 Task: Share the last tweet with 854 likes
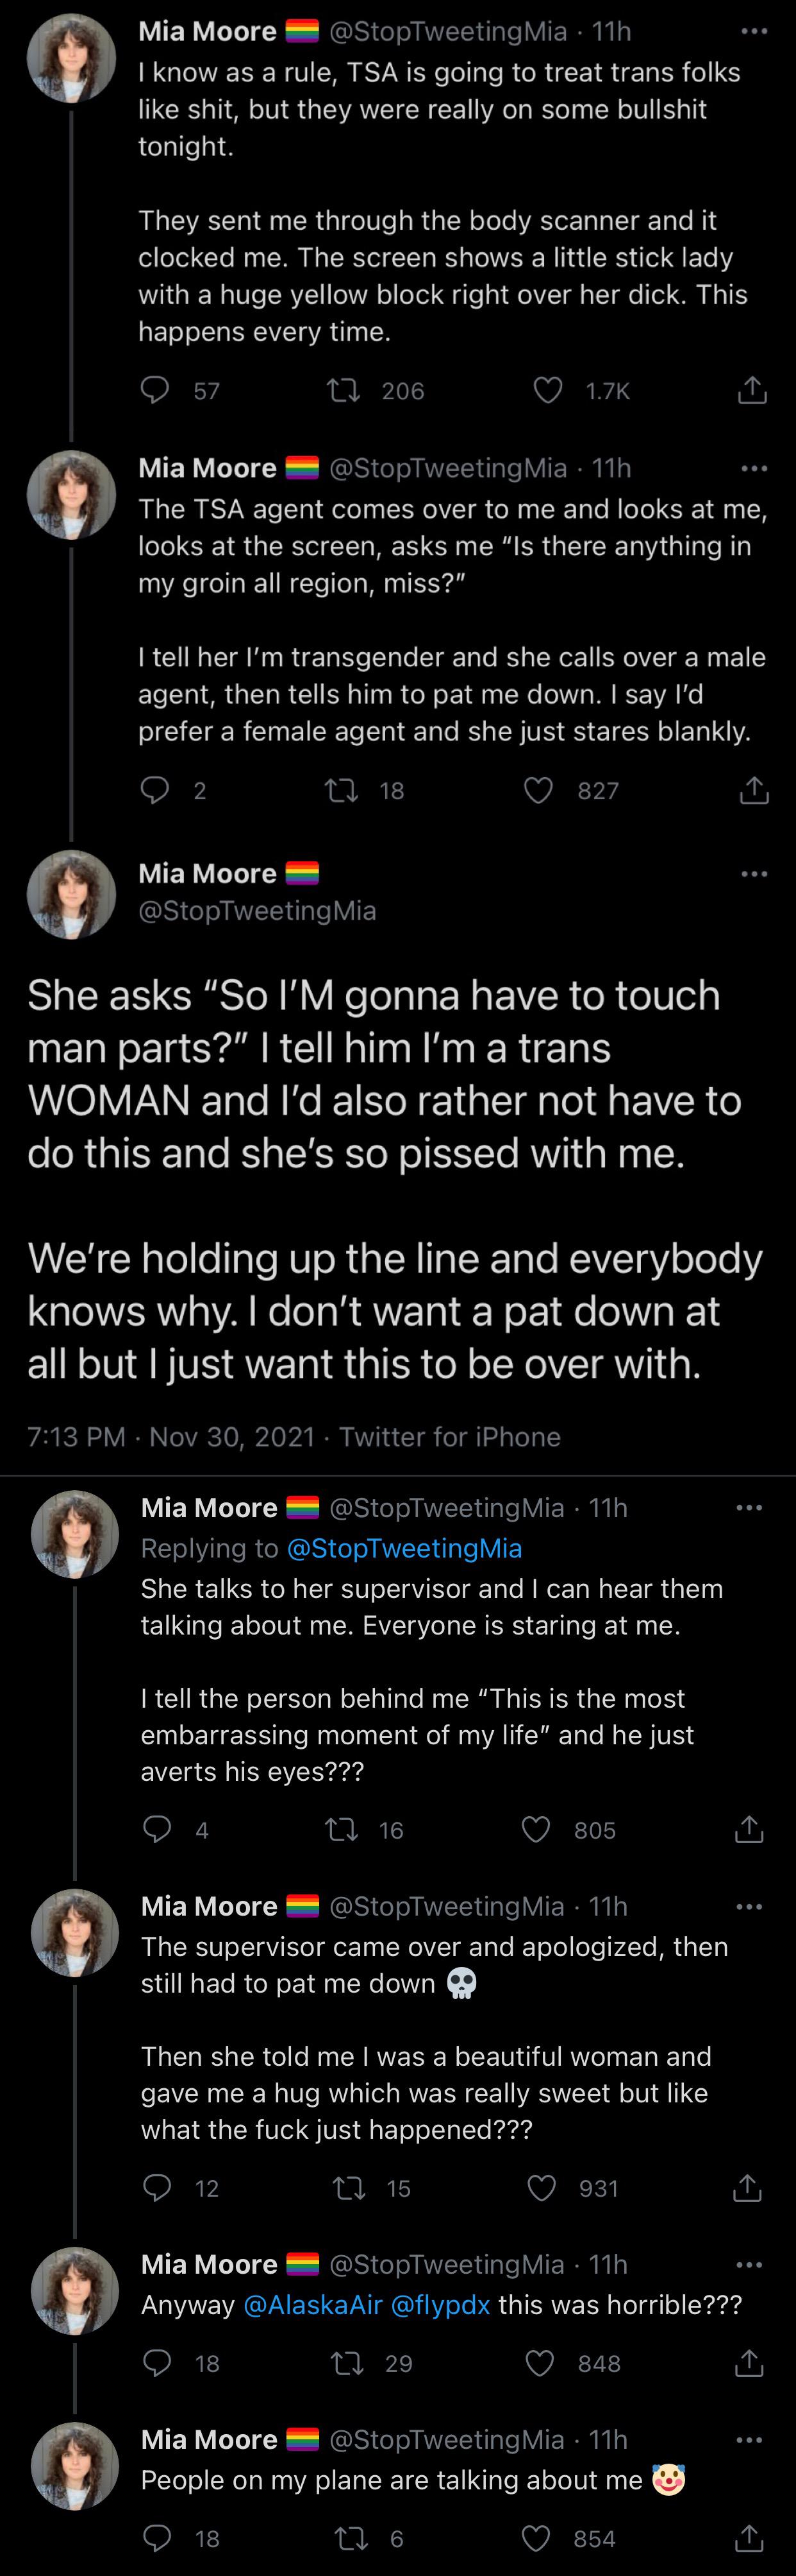(x=747, y=2538)
